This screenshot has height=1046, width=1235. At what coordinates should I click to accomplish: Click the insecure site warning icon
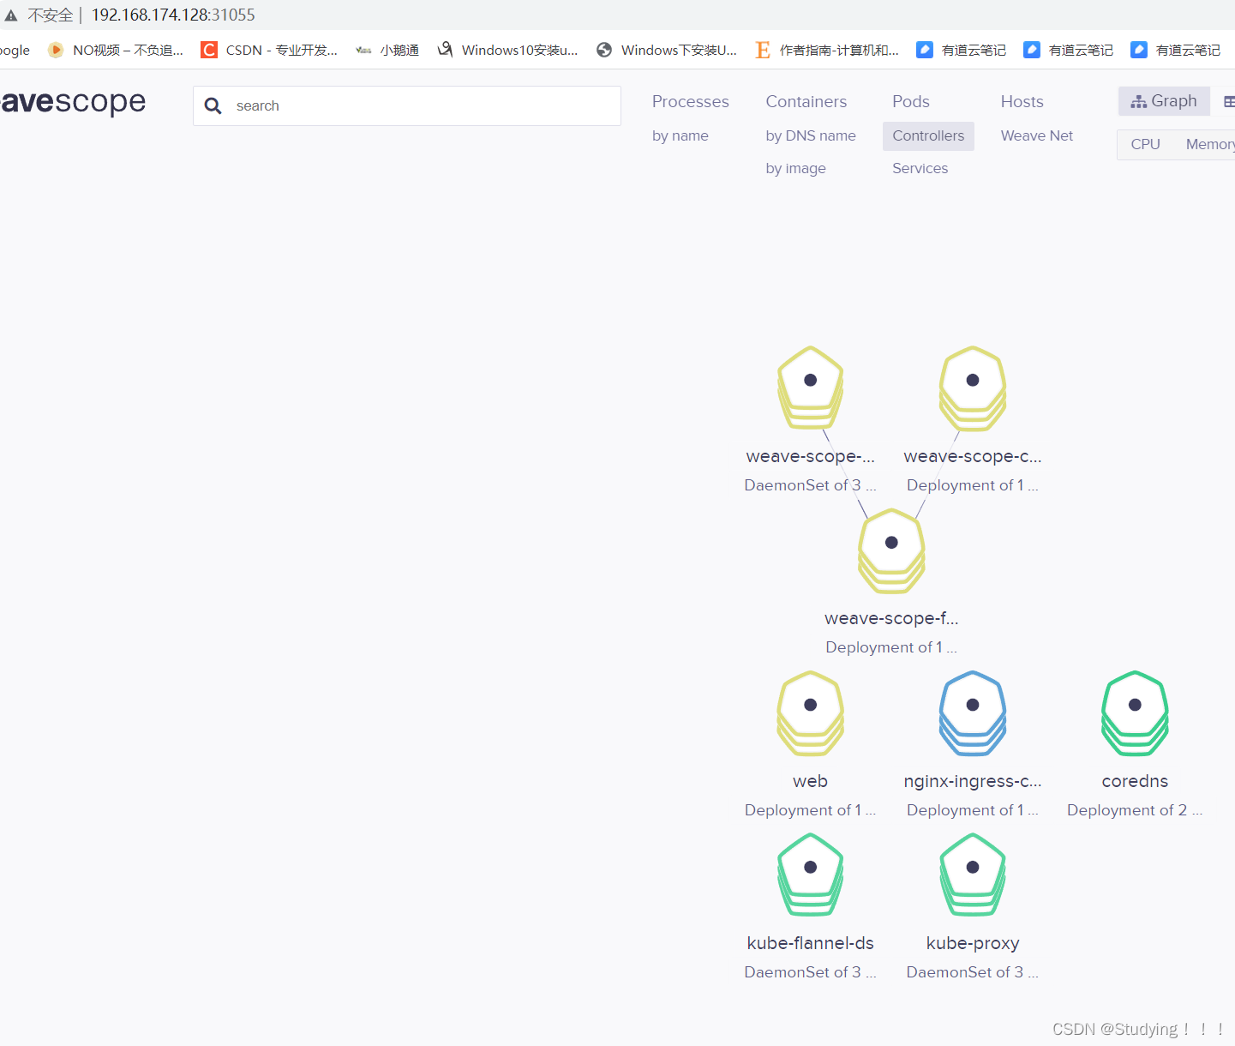tap(11, 15)
